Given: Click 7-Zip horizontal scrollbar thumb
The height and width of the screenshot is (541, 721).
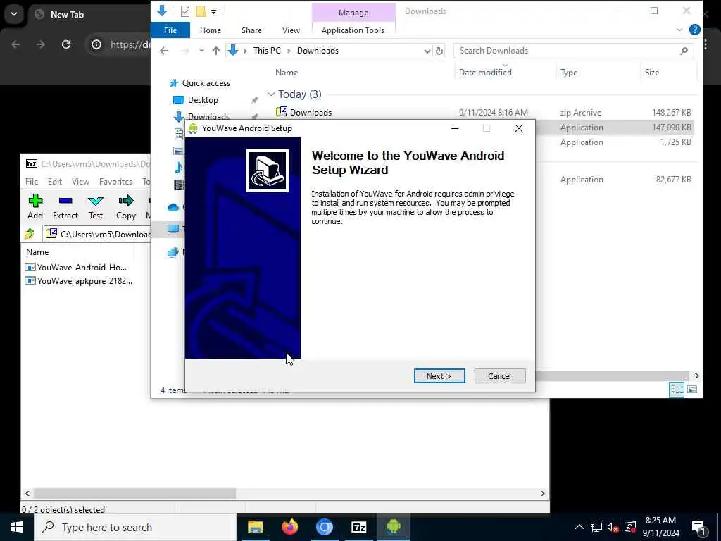Looking at the screenshot, I should (134, 493).
